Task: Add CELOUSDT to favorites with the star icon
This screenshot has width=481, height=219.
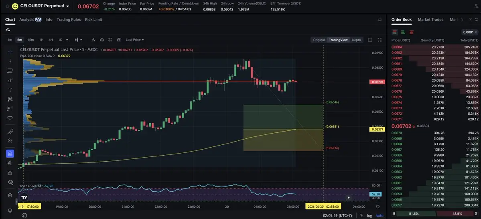Action: point(7,6)
